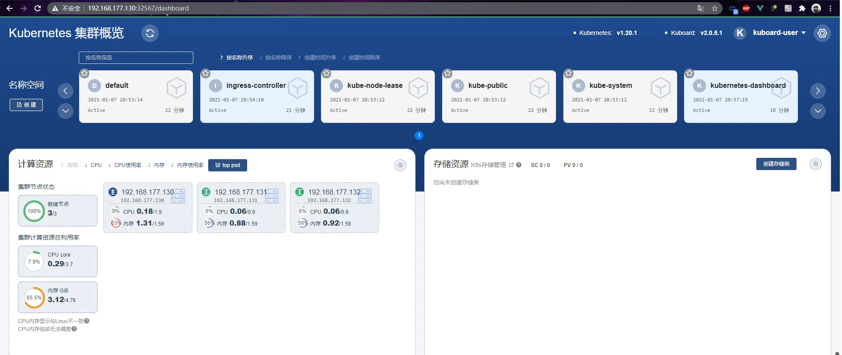The height and width of the screenshot is (355, 842).
Task: Click the zoom icon in 存储资源 panel
Action: pos(815,164)
